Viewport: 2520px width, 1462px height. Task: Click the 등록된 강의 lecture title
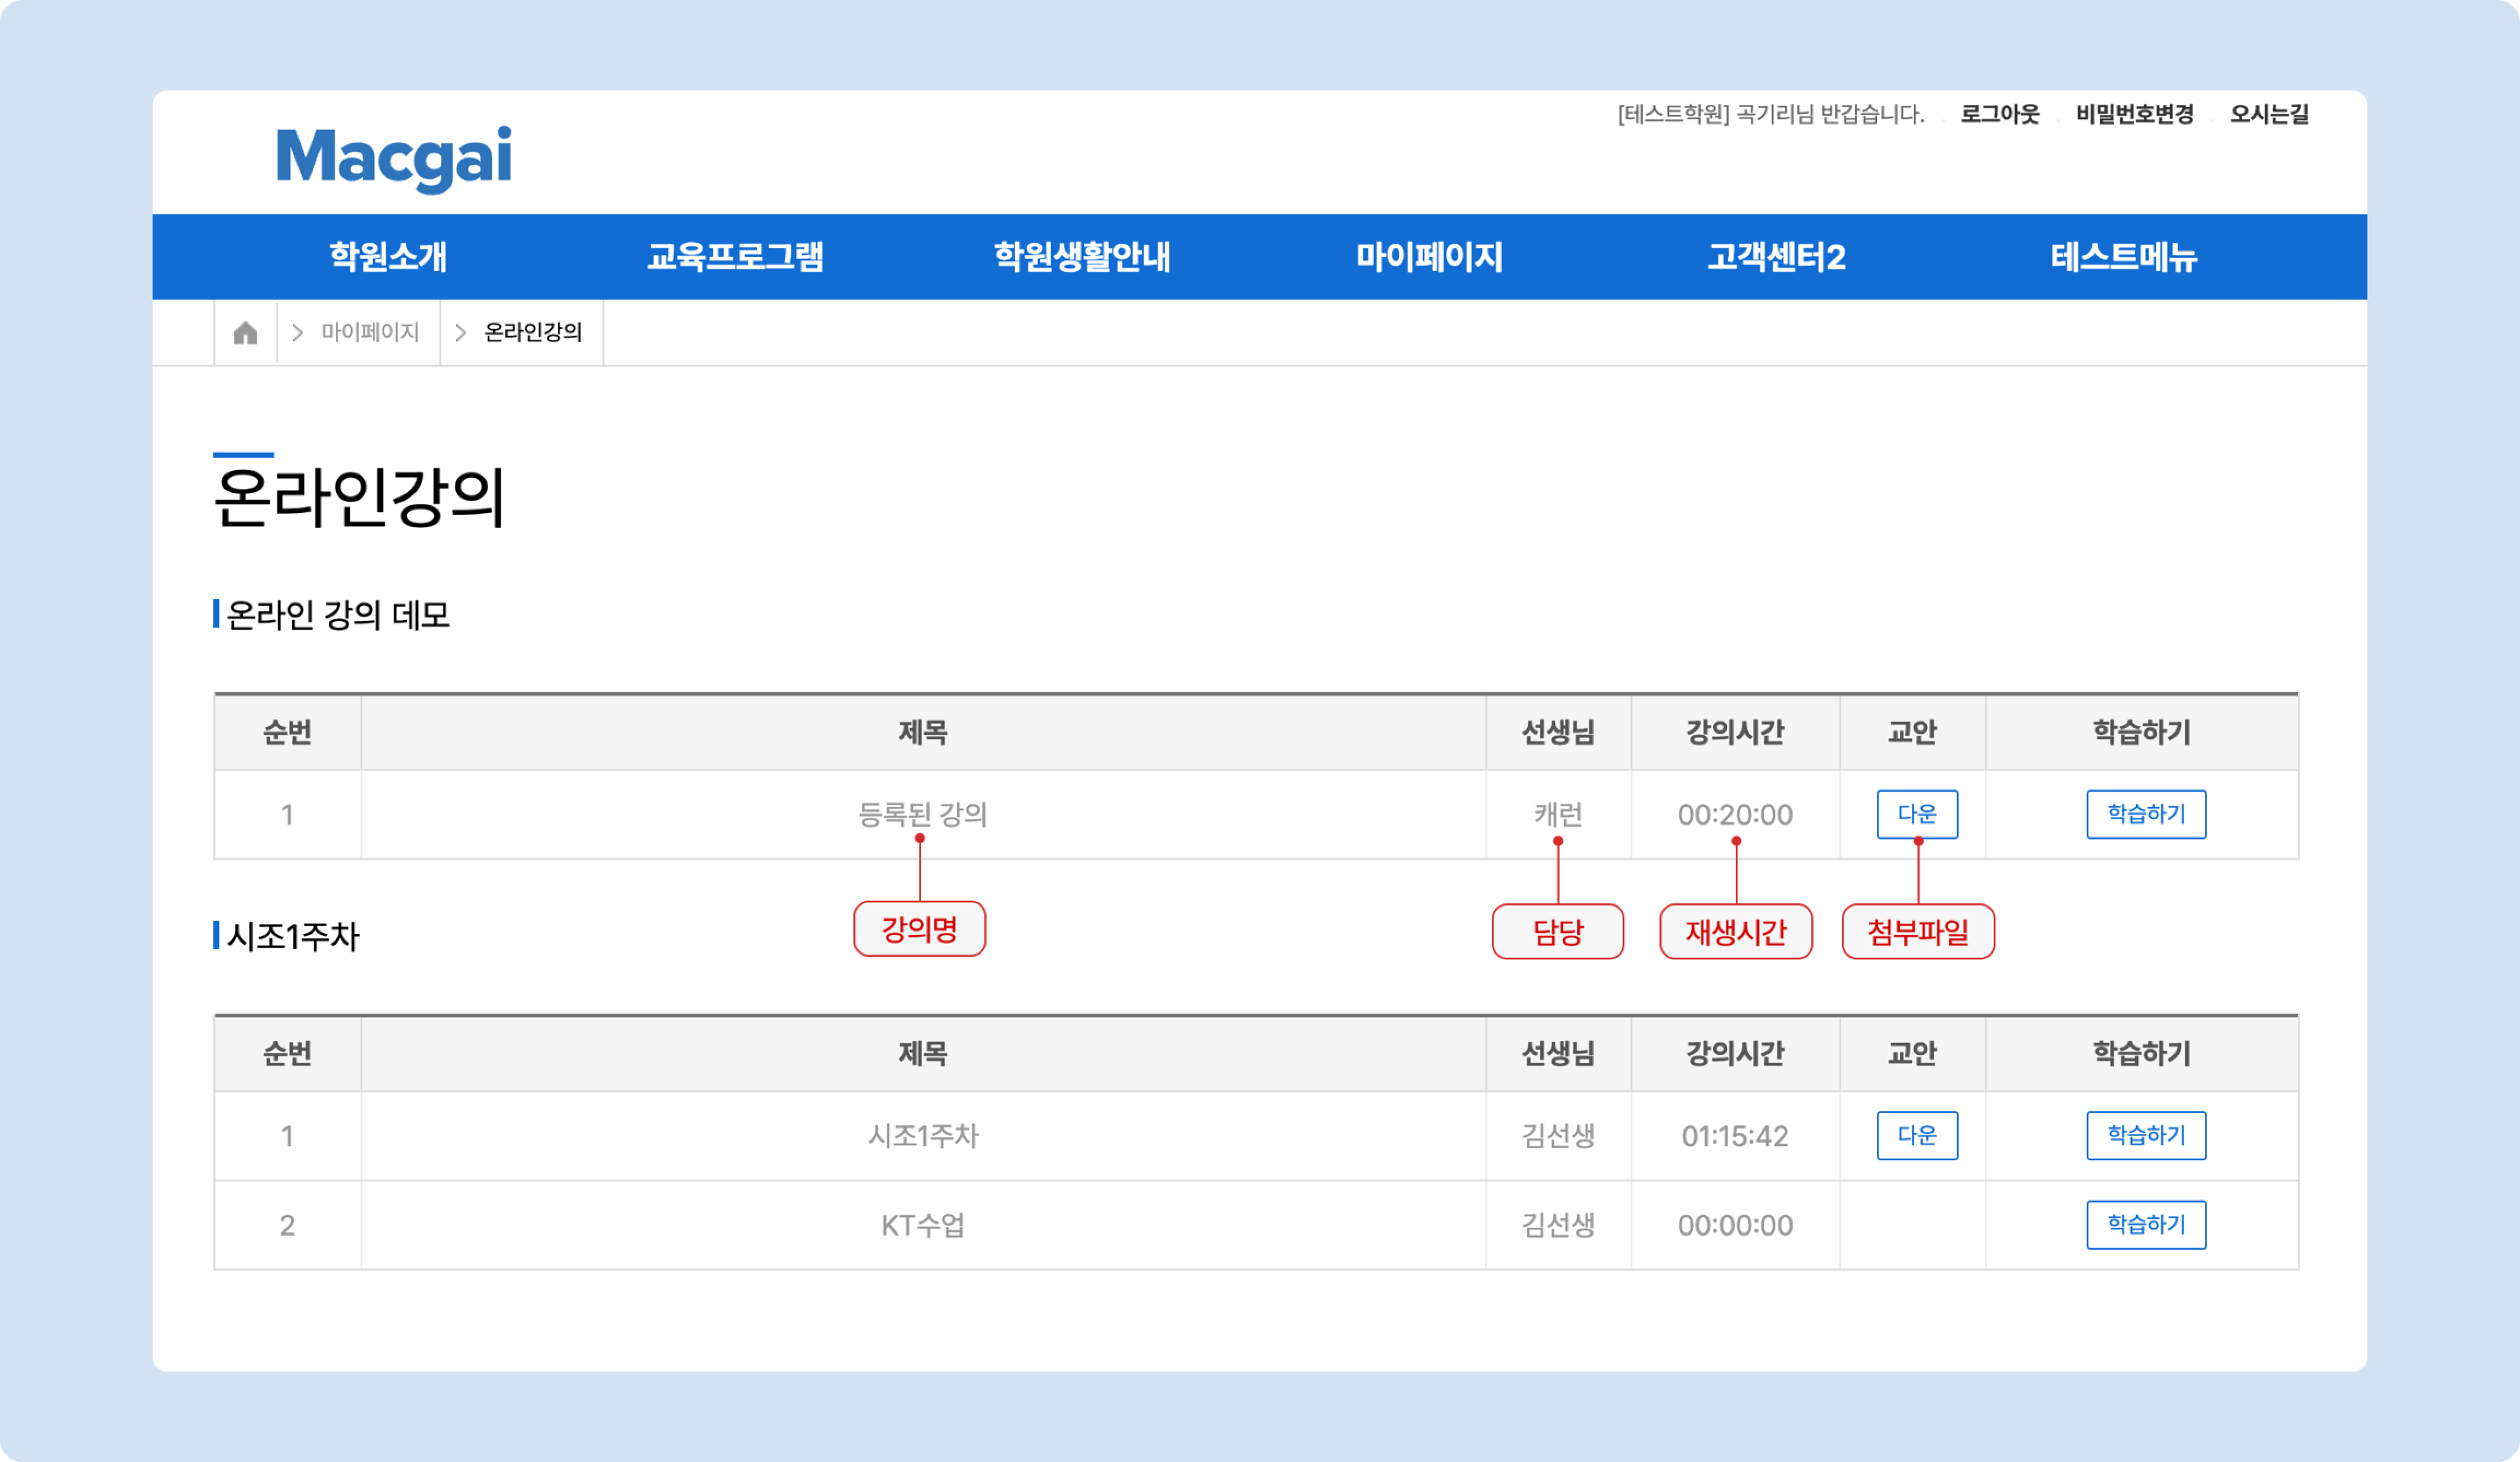click(x=922, y=814)
